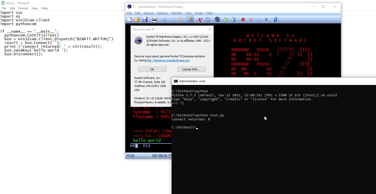This screenshot has height=194, width=376.
Task: Click the Send file upload icon
Action: [x=225, y=19]
